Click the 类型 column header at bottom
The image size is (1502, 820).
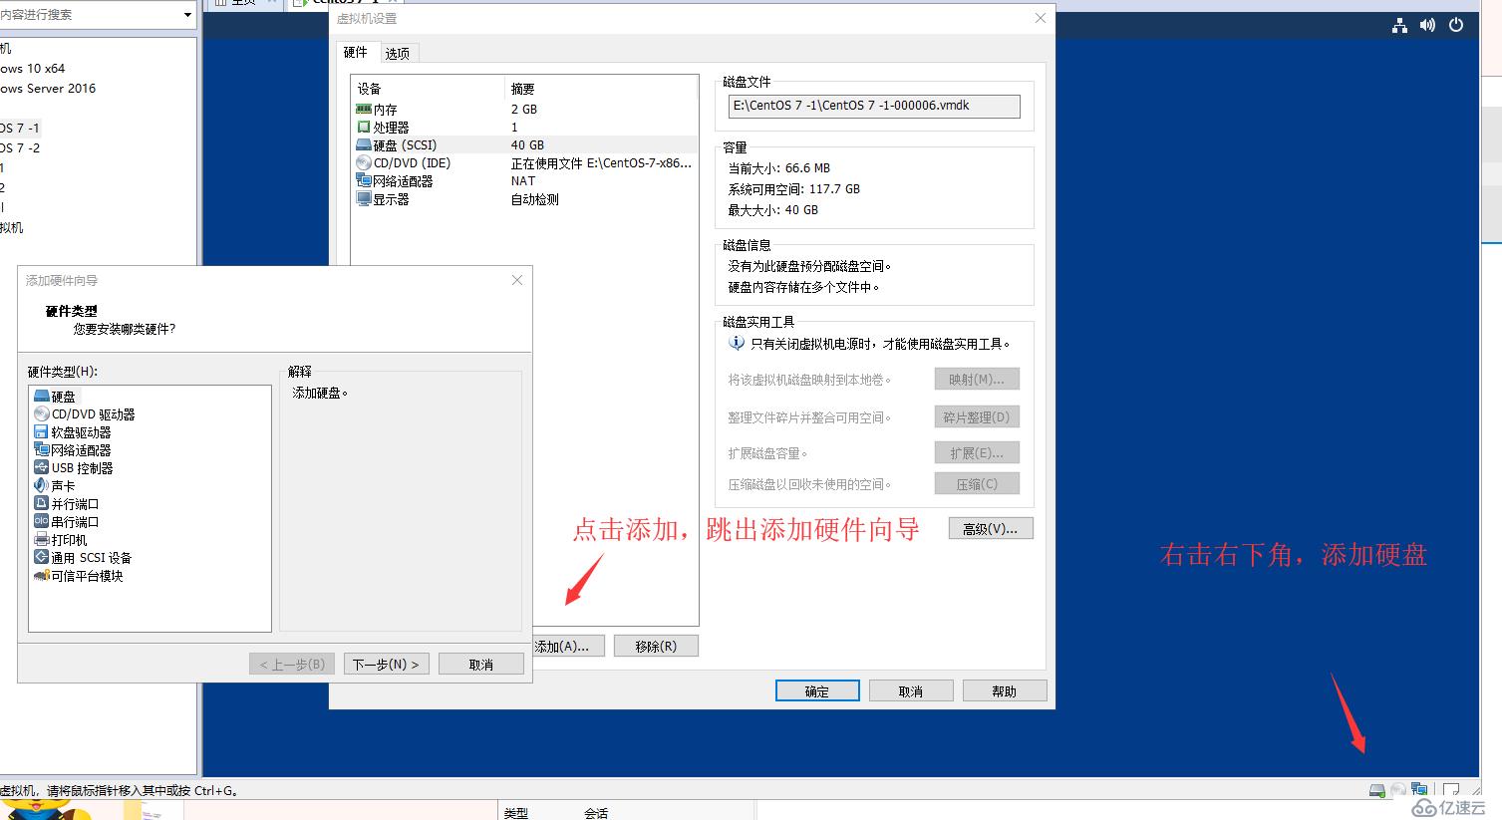point(516,813)
